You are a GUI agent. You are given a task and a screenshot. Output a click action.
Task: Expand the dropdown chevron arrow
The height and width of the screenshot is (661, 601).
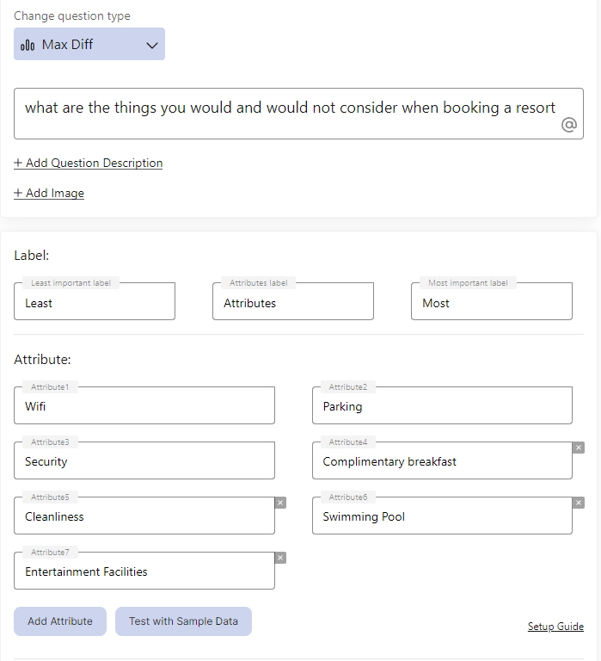152,45
